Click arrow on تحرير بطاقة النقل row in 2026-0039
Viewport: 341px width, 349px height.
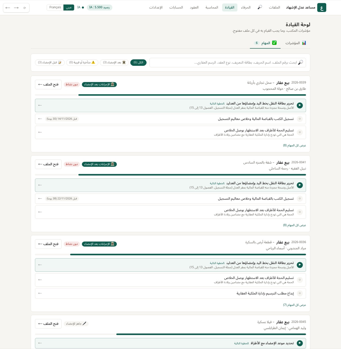tap(40, 105)
